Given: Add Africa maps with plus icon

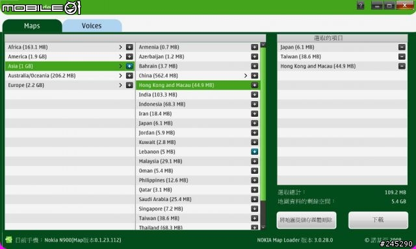Looking at the screenshot, I should coord(129,47).
